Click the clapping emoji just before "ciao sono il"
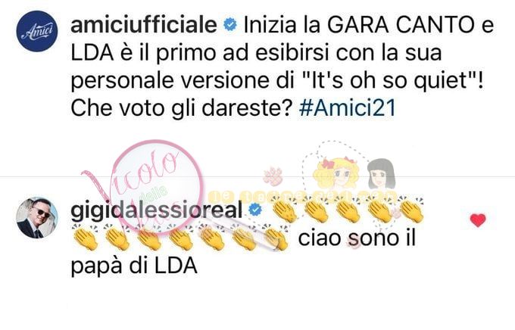Image resolution: width=515 pixels, height=330 pixels. click(x=276, y=238)
